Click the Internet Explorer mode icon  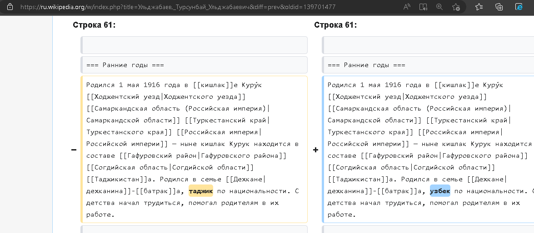tap(519, 7)
